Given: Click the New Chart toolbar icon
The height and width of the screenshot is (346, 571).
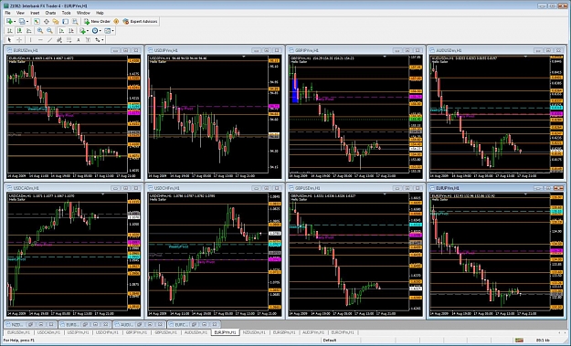Looking at the screenshot, I should [9, 22].
